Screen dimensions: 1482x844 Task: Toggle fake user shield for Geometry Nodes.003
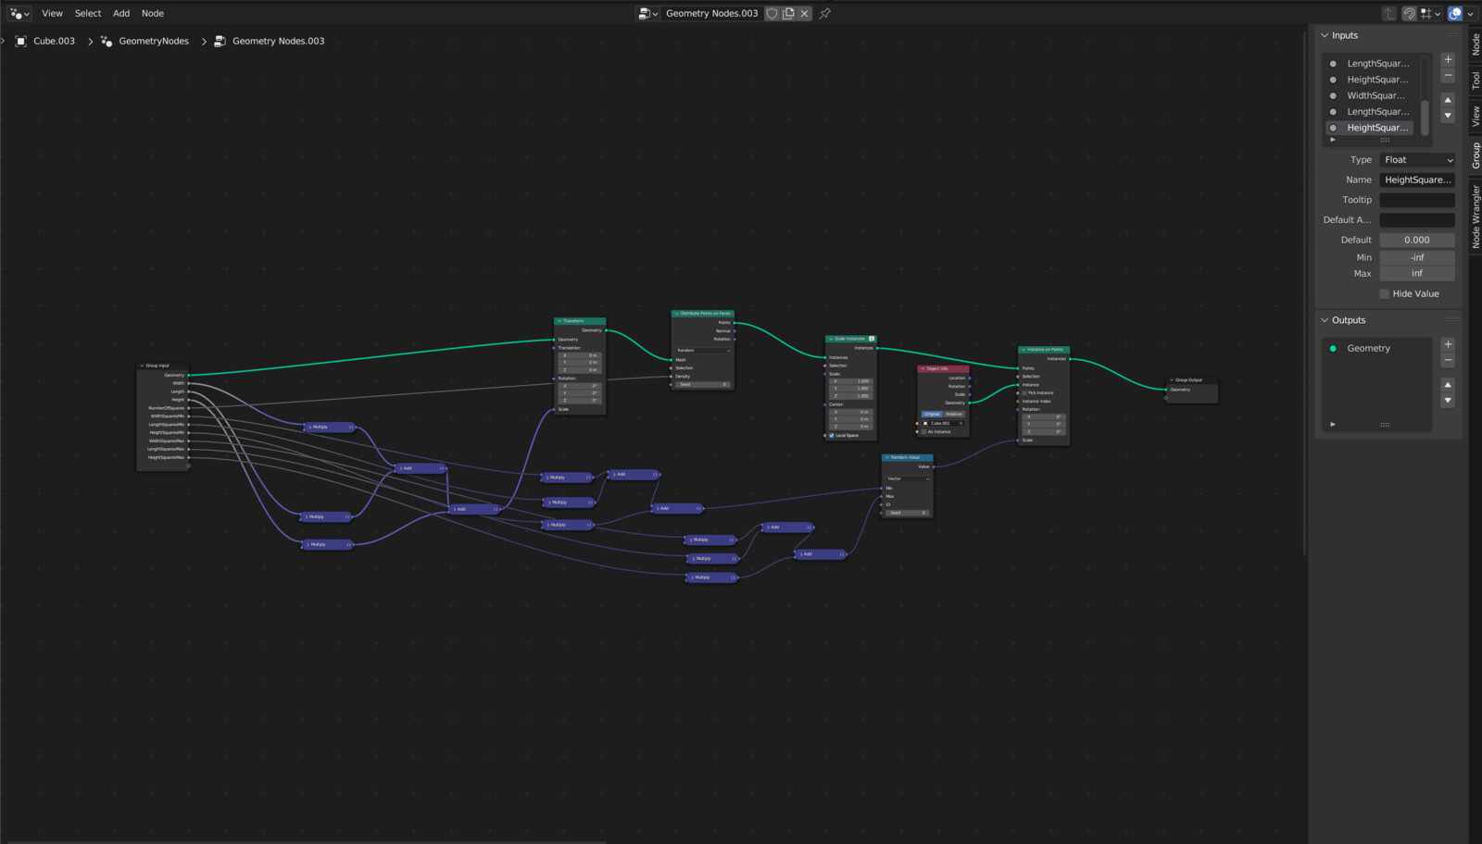(772, 13)
